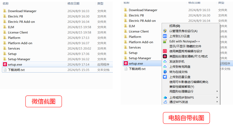Click date 2024/8/9 17:14 in left list
The height and width of the screenshot is (132, 233).
tap(78, 65)
